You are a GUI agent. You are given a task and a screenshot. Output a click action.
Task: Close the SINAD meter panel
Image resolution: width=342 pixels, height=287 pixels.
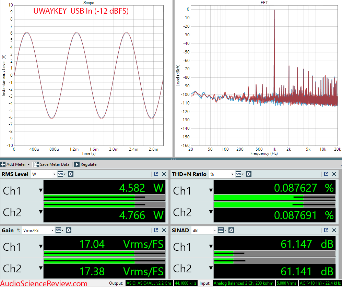pos(334,230)
